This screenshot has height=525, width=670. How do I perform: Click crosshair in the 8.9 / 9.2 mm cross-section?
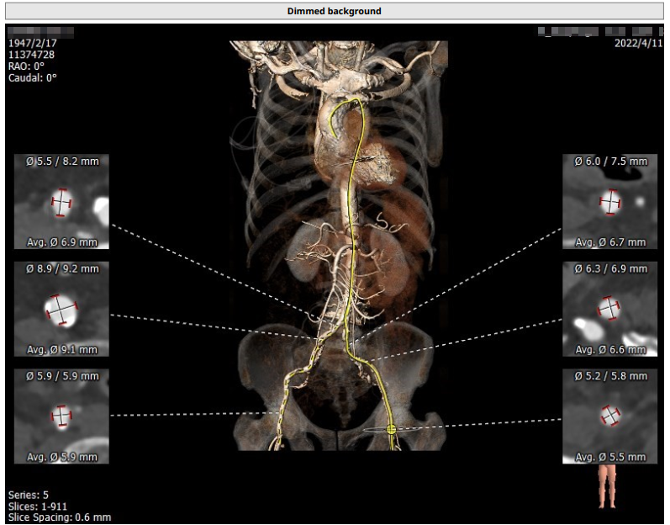pyautogui.click(x=61, y=310)
